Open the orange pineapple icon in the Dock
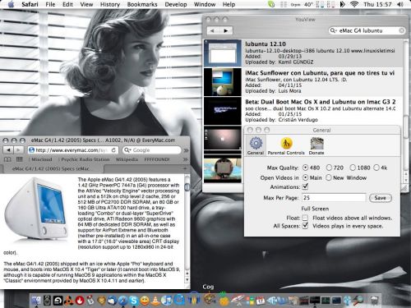411x308 pixels. [x=224, y=300]
